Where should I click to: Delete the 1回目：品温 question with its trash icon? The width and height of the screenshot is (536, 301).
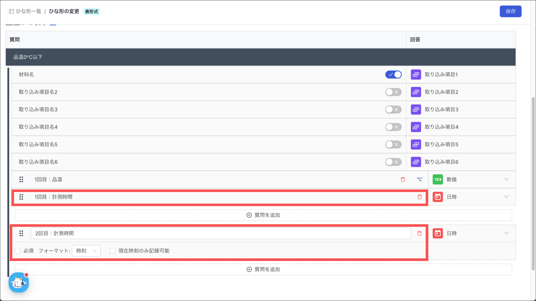click(403, 179)
